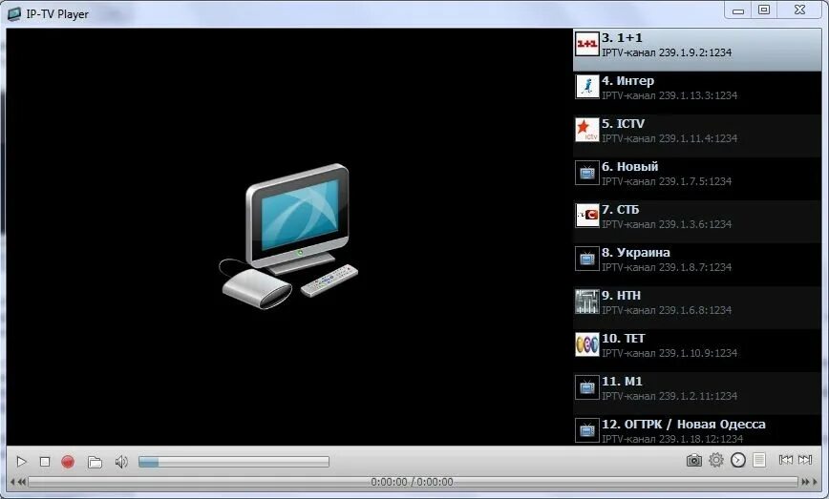Click the Новый channel TV icon
The width and height of the screenshot is (829, 499).
[x=586, y=173]
